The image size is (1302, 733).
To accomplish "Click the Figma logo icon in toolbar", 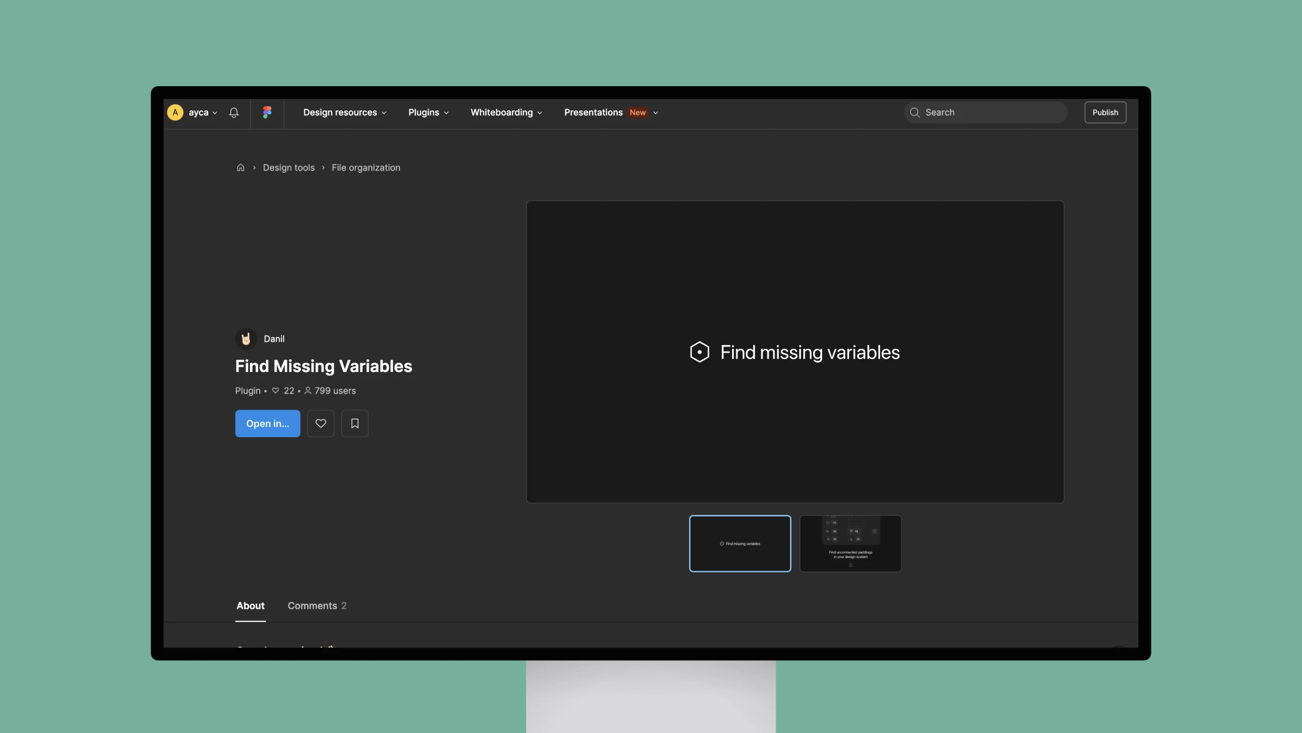I will (x=266, y=112).
